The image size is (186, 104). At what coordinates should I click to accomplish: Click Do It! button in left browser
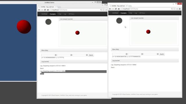(x=91, y=55)
